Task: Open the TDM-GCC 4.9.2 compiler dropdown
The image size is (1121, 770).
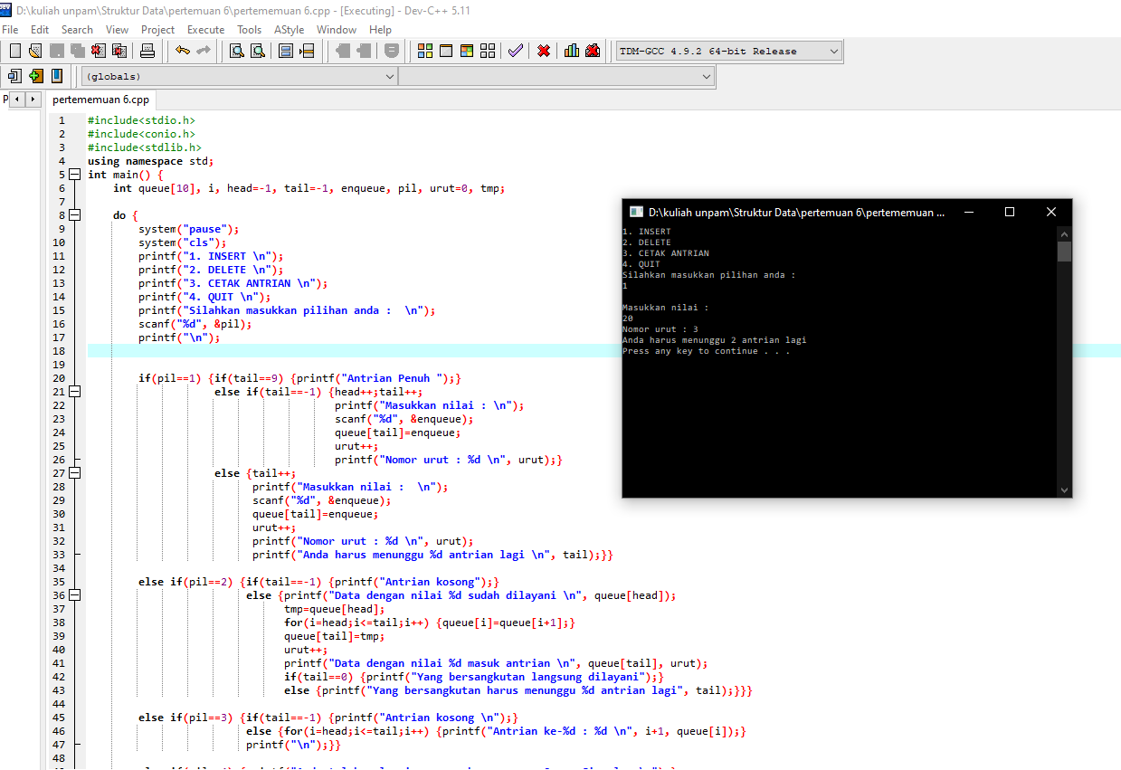Action: [x=728, y=52]
